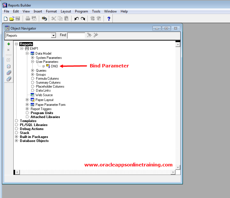The height and width of the screenshot is (198, 230).
Task: Expand the Built-in Packages node
Action: (16, 137)
